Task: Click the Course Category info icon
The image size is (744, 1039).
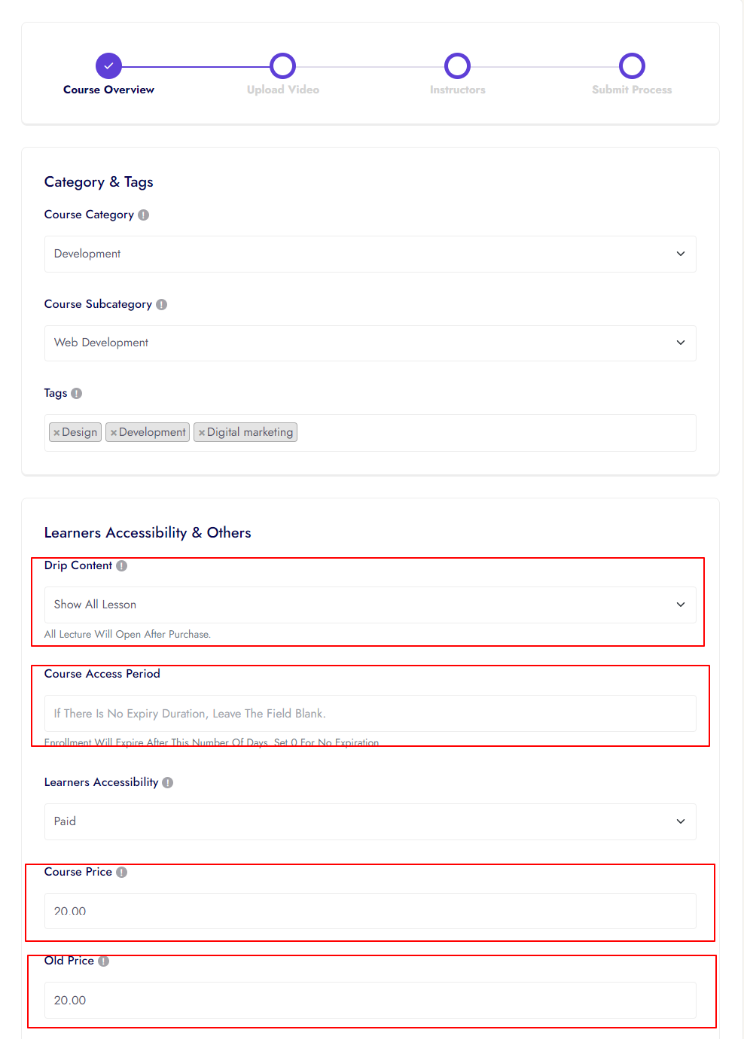Action: (x=143, y=215)
